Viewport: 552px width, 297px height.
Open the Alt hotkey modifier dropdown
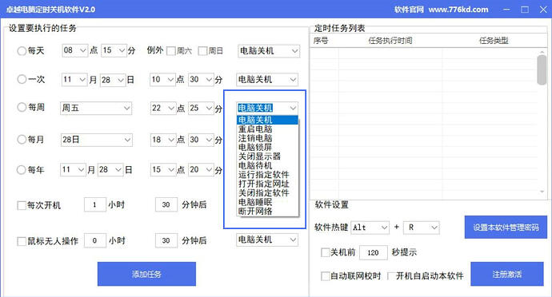(x=370, y=228)
